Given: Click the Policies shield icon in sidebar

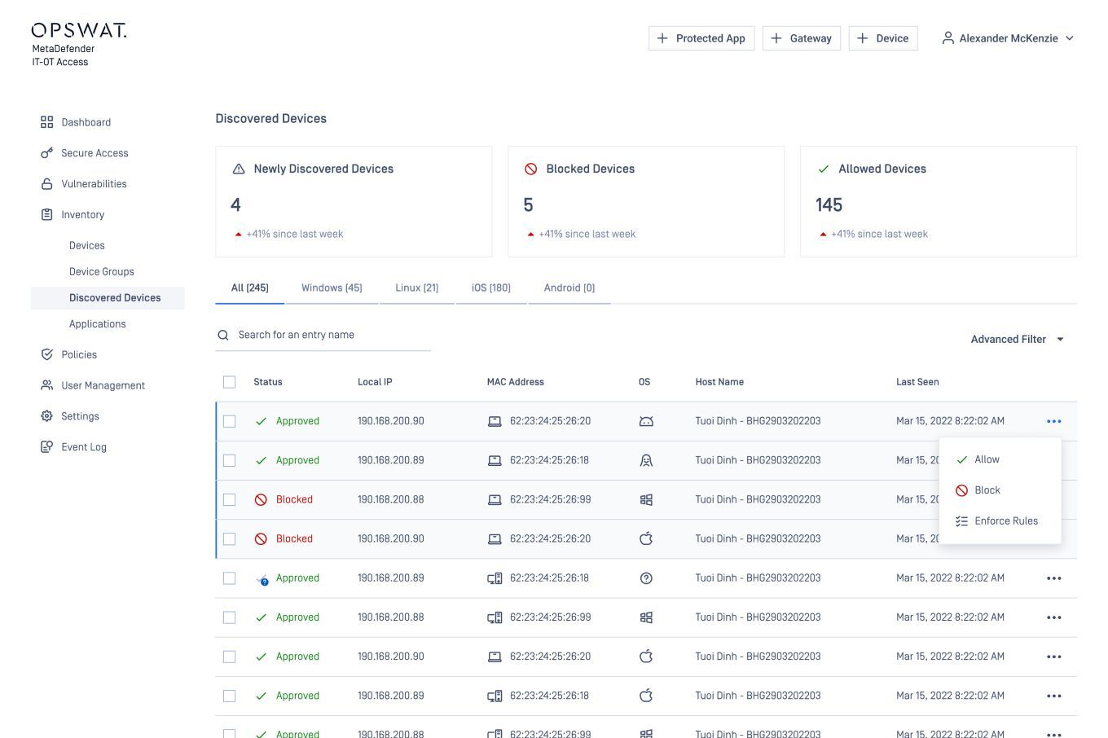Looking at the screenshot, I should coord(46,354).
